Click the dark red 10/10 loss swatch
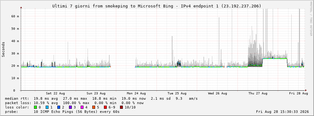The height and width of the screenshot is (116, 314). coord(122,108)
